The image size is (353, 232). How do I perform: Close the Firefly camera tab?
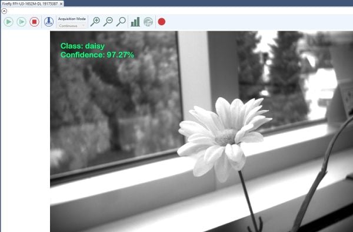(x=61, y=4)
